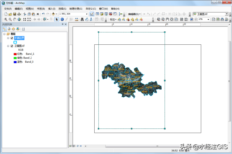Collapse the .tif raster layer node

coord(8,46)
